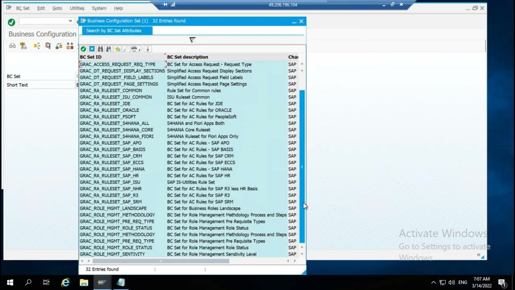Click the double-chevron at SAP window bottom right
The width and height of the screenshot is (515, 290).
pos(479,255)
